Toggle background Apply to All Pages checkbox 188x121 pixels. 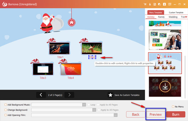[99, 110]
